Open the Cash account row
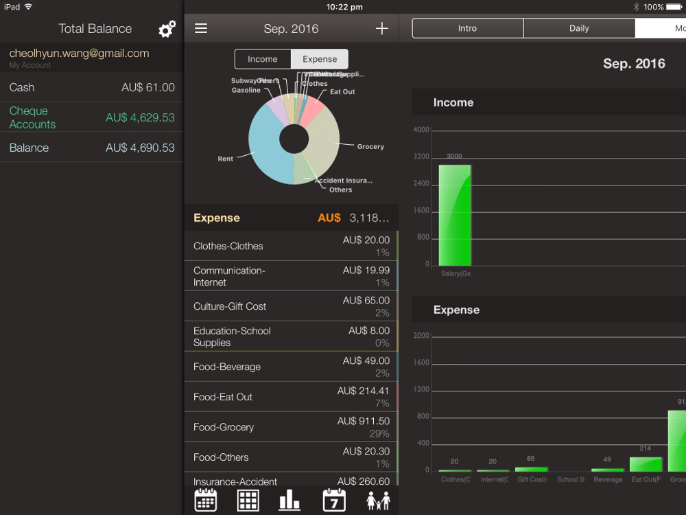The height and width of the screenshot is (515, 686). pyautogui.click(x=92, y=87)
